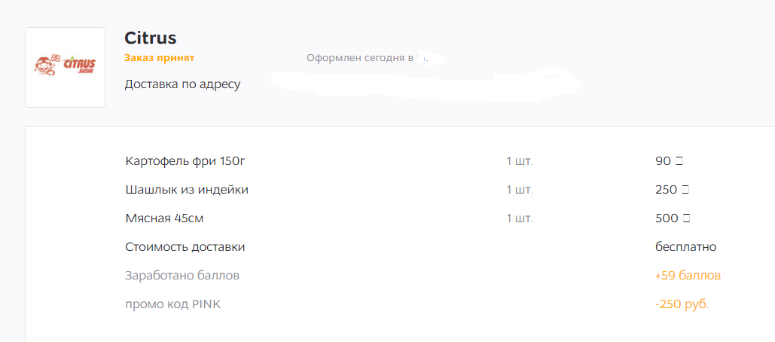Click the 'промо код PINK' label
The width and height of the screenshot is (775, 342).
(173, 304)
